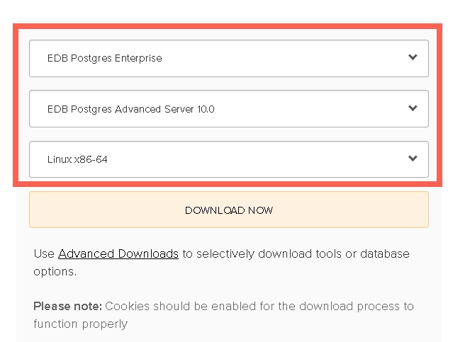
Task: Click chevron arrow beside Advanced Server 10.0
Action: tap(413, 108)
